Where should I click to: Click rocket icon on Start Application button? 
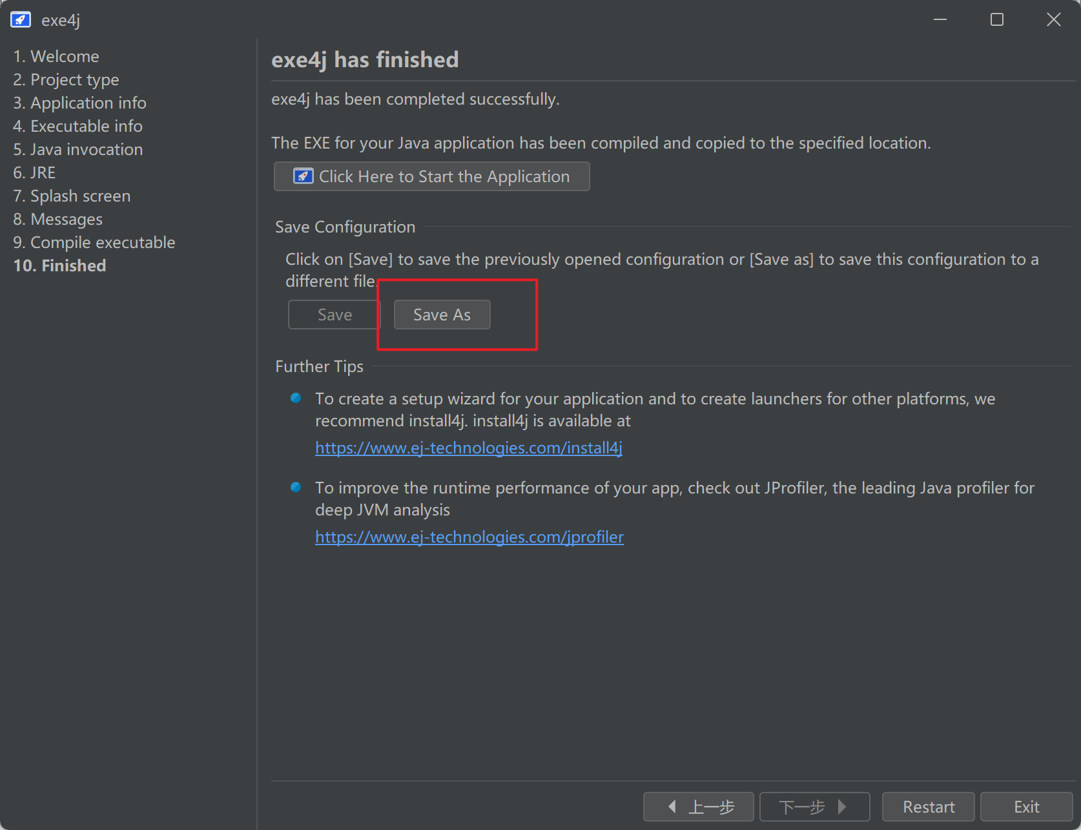tap(303, 176)
